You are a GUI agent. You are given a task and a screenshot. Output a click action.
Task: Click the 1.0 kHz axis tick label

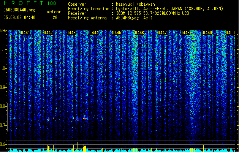[3, 68]
